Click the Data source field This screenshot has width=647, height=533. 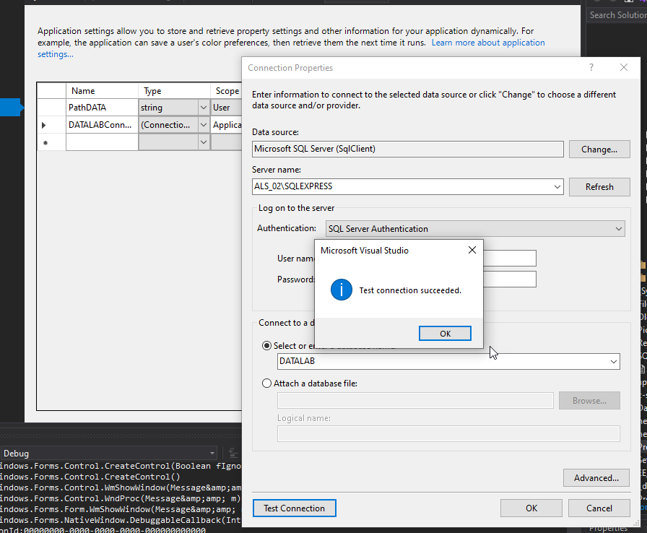(x=408, y=149)
